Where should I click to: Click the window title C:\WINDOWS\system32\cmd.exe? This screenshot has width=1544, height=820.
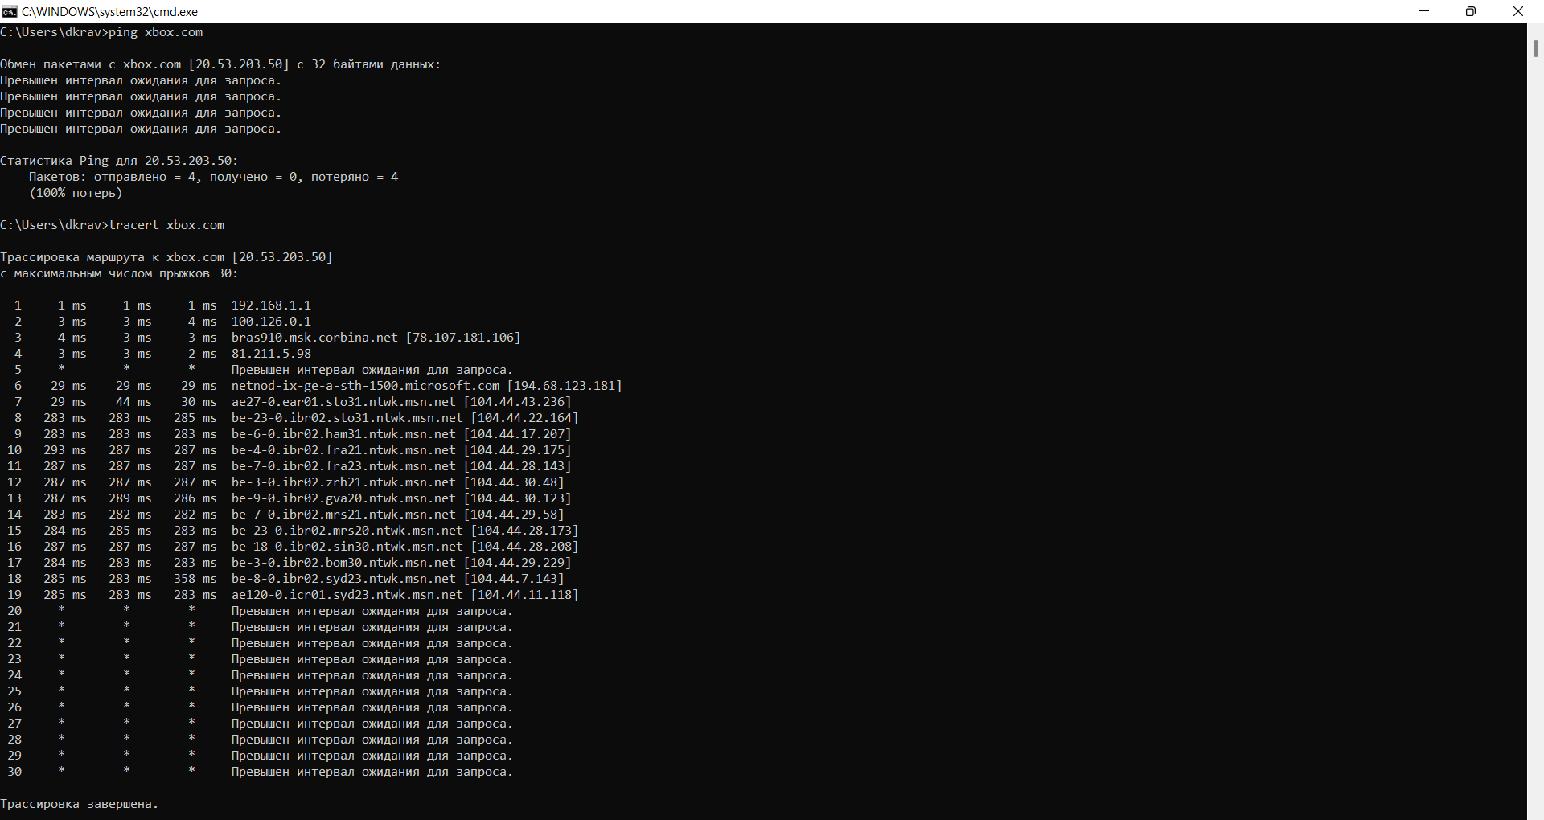tap(109, 11)
